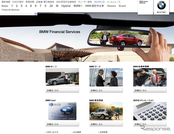Click the BMW 自動車保険 heading text
The height and width of the screenshot is (134, 174).
(141, 66)
